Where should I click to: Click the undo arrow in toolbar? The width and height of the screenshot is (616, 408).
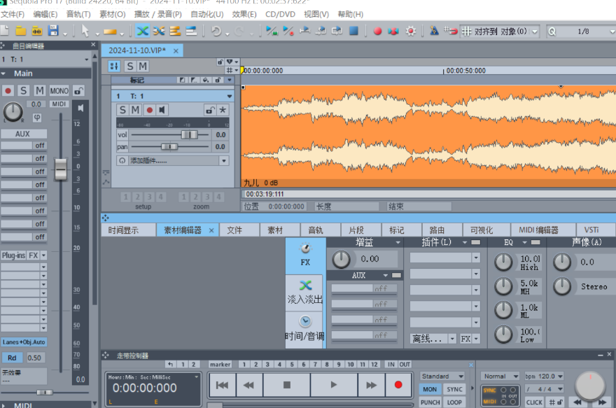tap(216, 31)
